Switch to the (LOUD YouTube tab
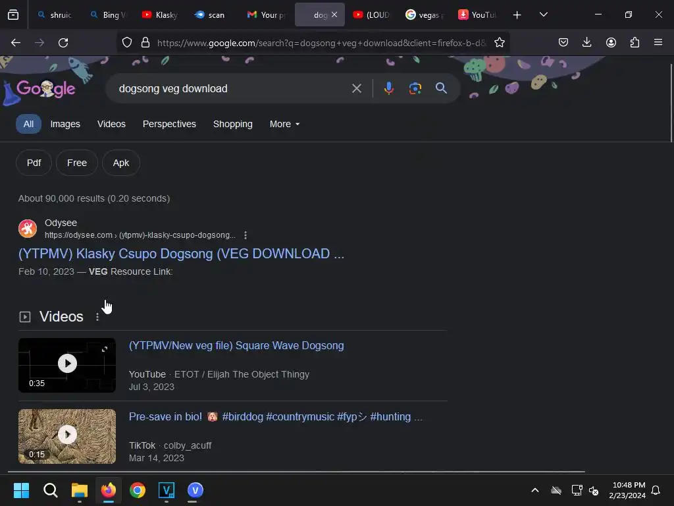Viewport: 674px width, 506px height. 371,15
